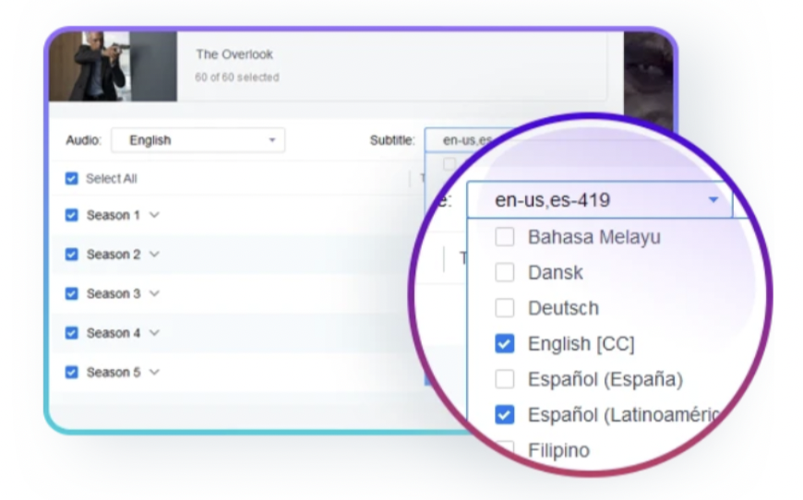Open the magnified en-us,es-419 subtitle dropdown
The width and height of the screenshot is (803, 500).
coord(600,199)
